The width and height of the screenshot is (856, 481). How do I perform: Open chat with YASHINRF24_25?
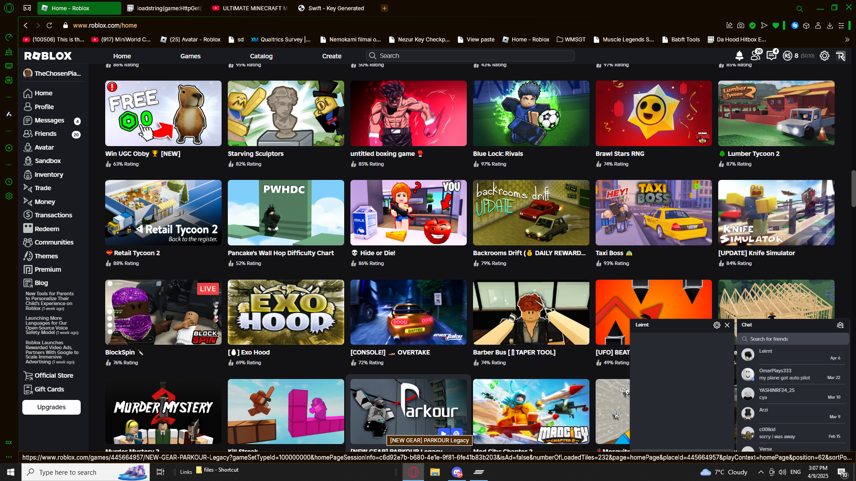pyautogui.click(x=793, y=394)
